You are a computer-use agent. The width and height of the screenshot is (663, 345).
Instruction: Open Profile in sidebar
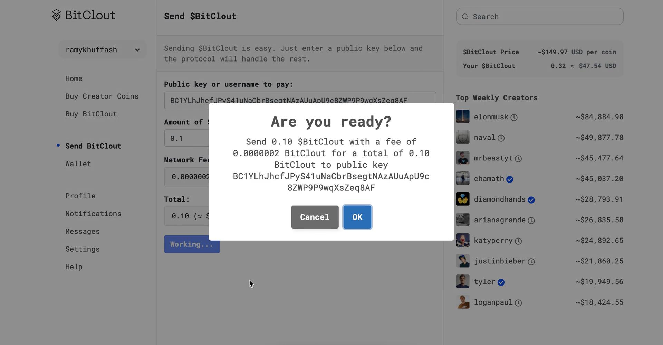click(x=80, y=196)
